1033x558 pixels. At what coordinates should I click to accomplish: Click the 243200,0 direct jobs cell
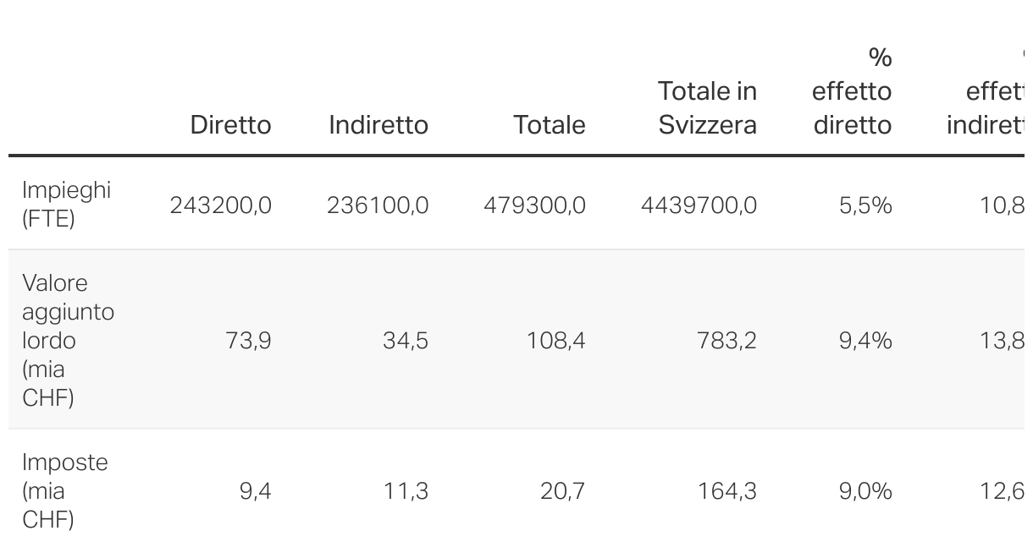tap(221, 205)
